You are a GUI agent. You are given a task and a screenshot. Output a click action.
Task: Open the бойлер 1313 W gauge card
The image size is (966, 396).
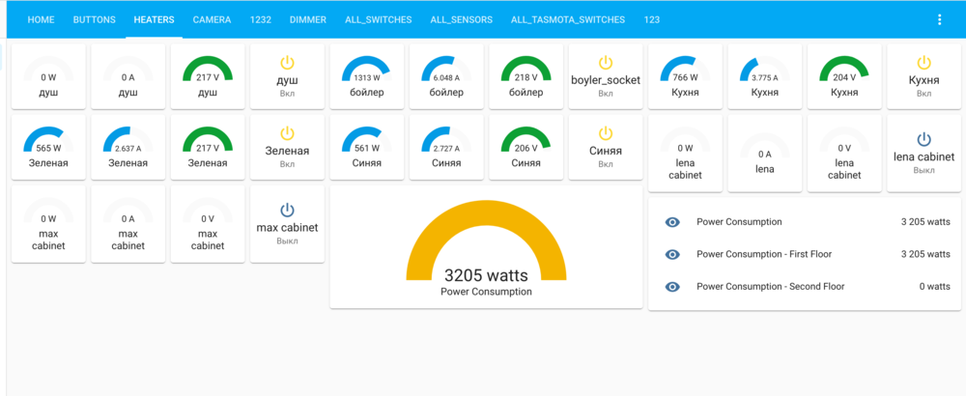coord(367,75)
